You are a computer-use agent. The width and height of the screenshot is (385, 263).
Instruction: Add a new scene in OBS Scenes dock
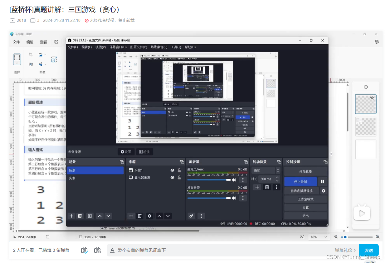(x=71, y=216)
